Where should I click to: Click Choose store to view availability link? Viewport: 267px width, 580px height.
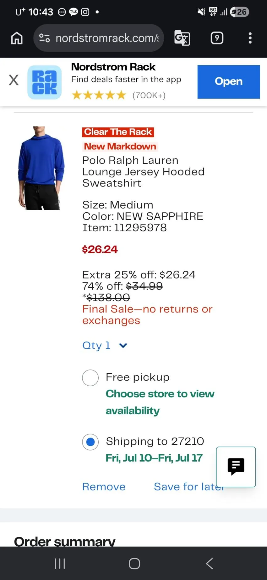160,402
